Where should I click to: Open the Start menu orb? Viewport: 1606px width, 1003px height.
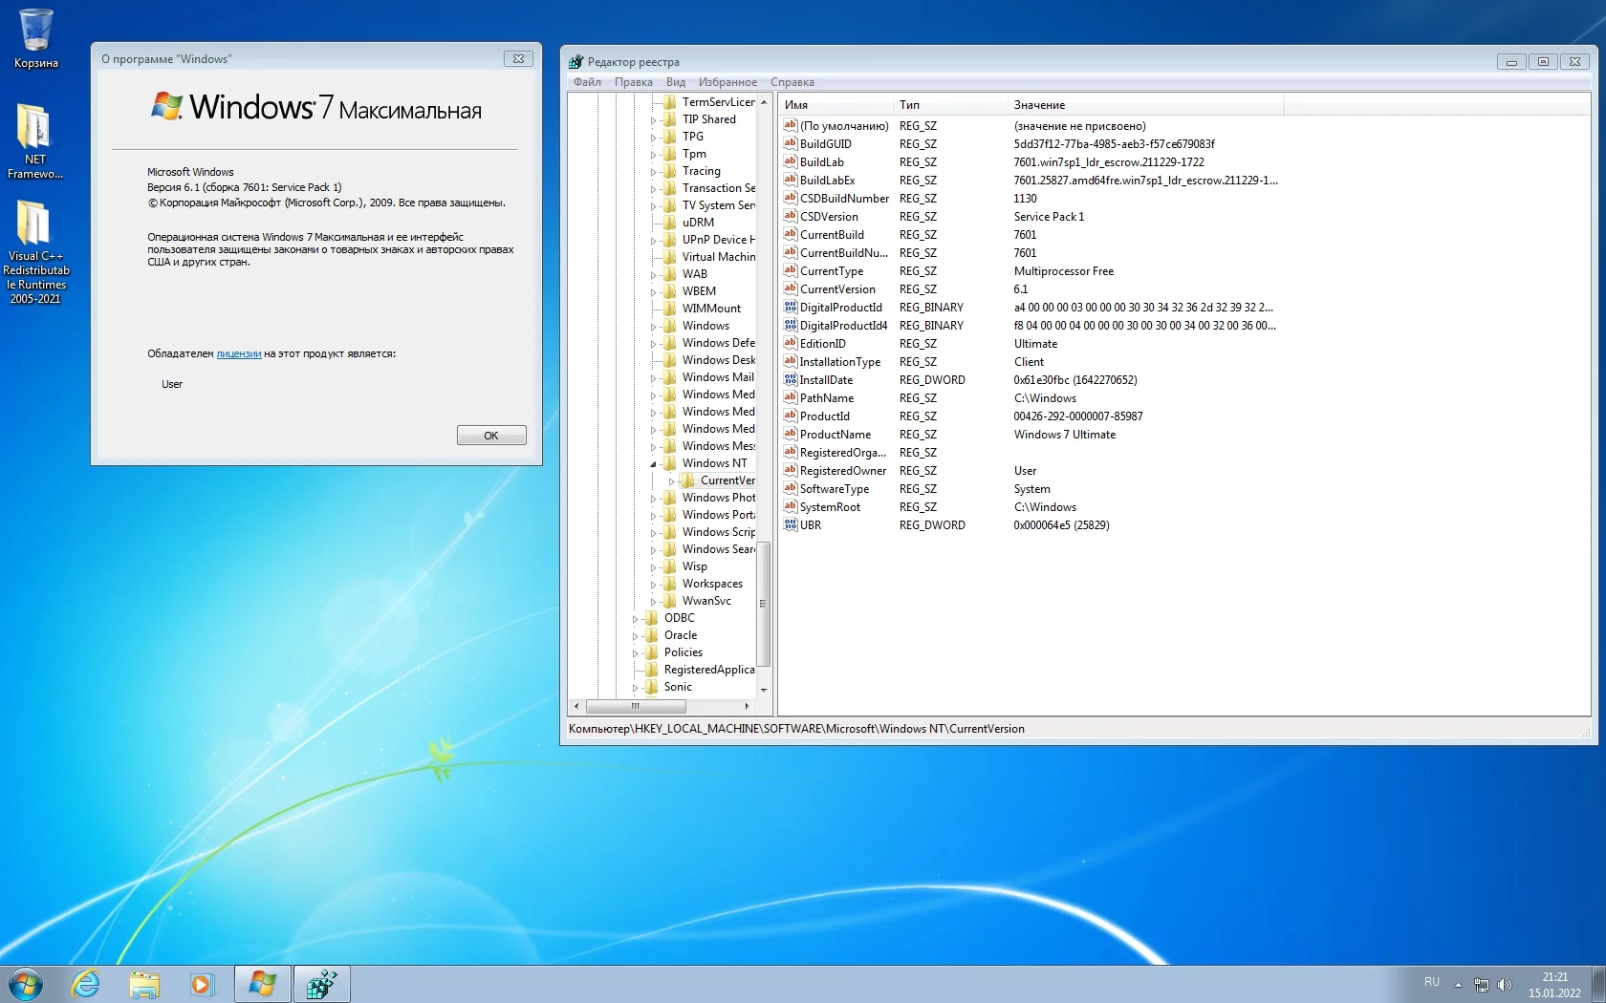point(26,983)
